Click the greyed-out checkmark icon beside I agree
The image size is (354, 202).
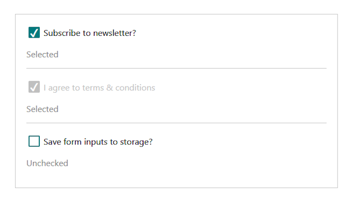point(34,87)
